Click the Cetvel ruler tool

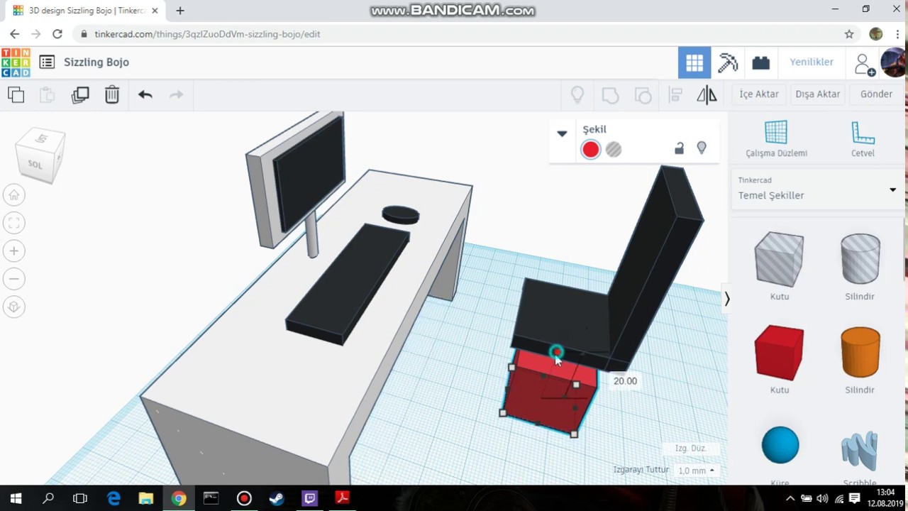863,139
